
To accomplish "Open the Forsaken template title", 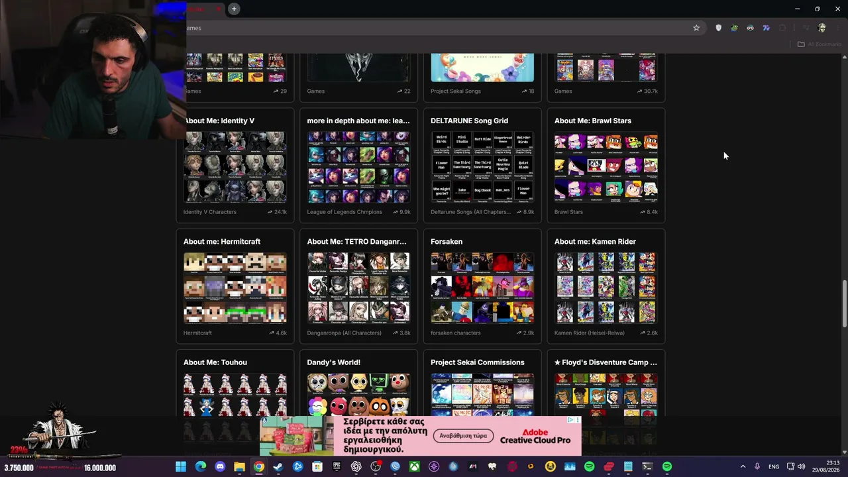I will [x=447, y=242].
